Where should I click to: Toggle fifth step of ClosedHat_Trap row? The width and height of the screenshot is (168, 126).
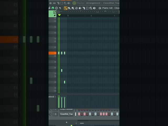[90, 114]
